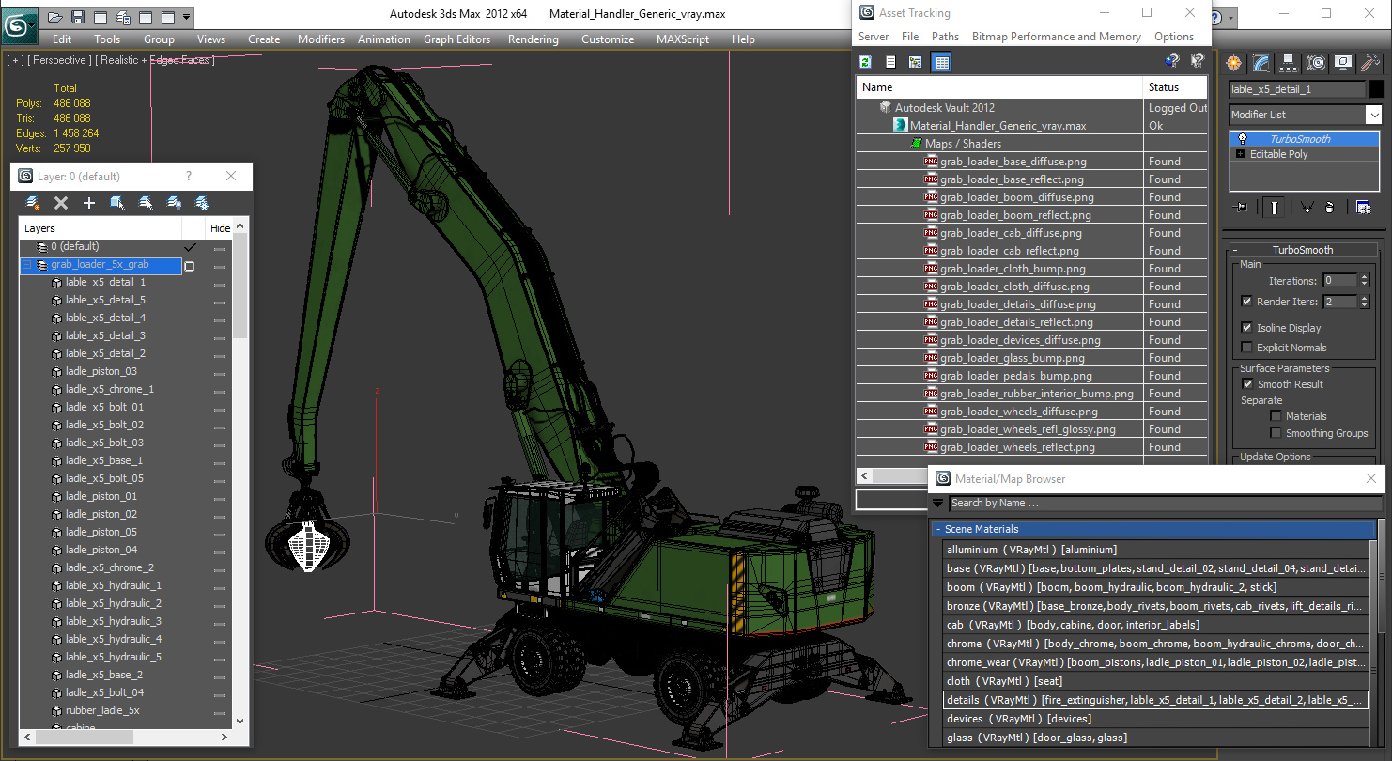Open the Rendering menu
1392x761 pixels.
click(x=534, y=39)
